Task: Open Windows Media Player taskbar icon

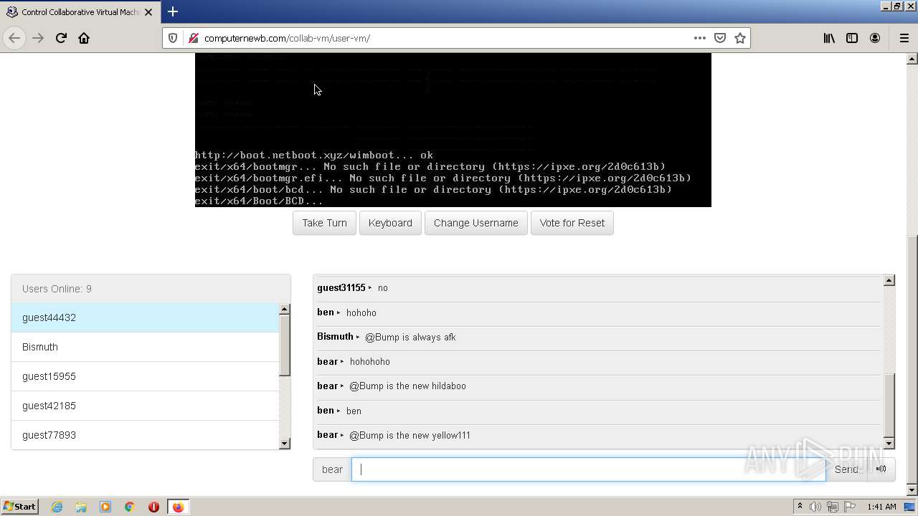Action: click(x=105, y=507)
